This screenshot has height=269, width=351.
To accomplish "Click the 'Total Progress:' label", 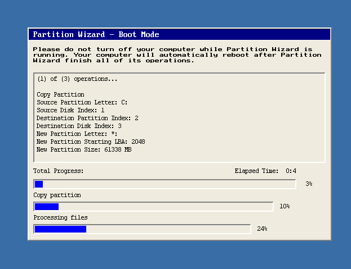I will pos(58,171).
